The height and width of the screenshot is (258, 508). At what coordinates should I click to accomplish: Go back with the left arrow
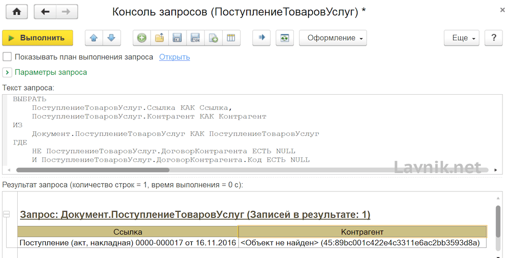tap(45, 12)
